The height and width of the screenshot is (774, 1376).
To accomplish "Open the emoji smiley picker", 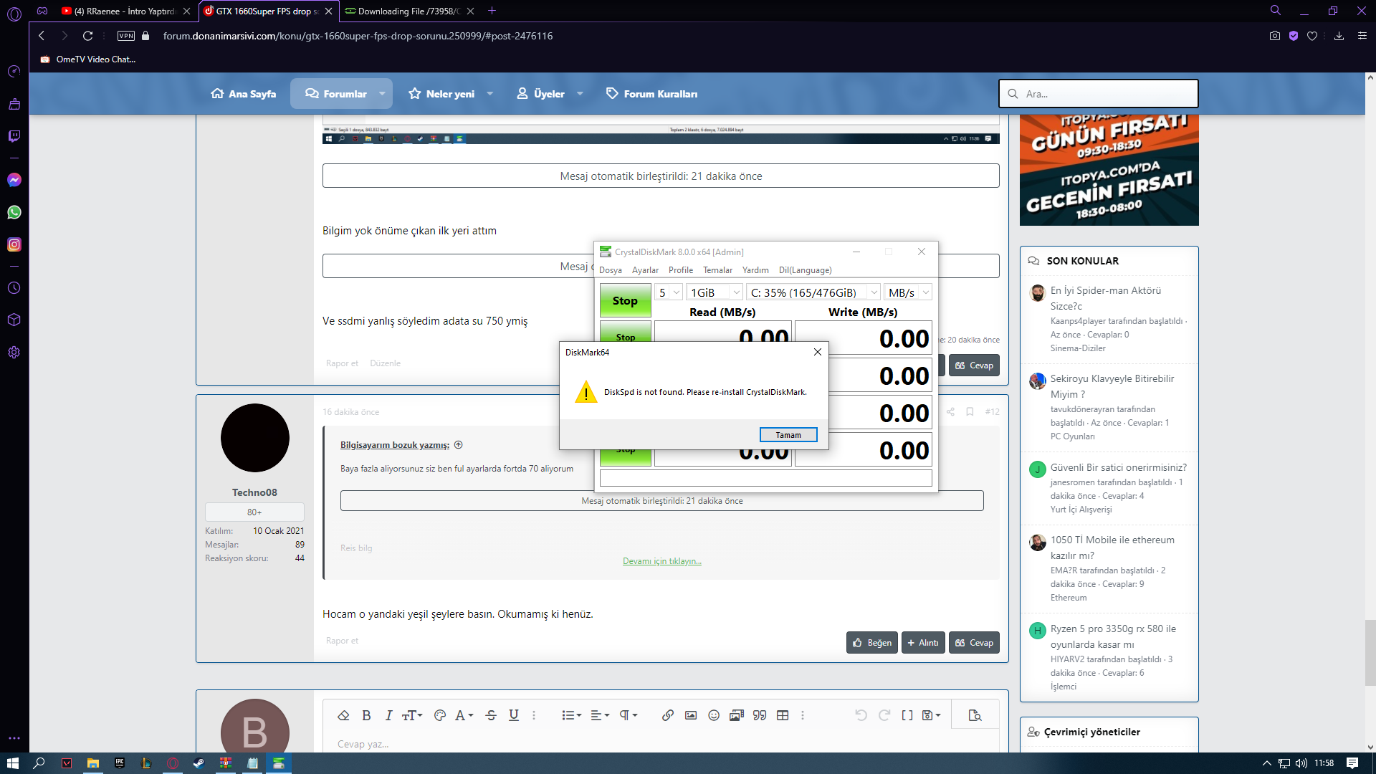I will (714, 715).
